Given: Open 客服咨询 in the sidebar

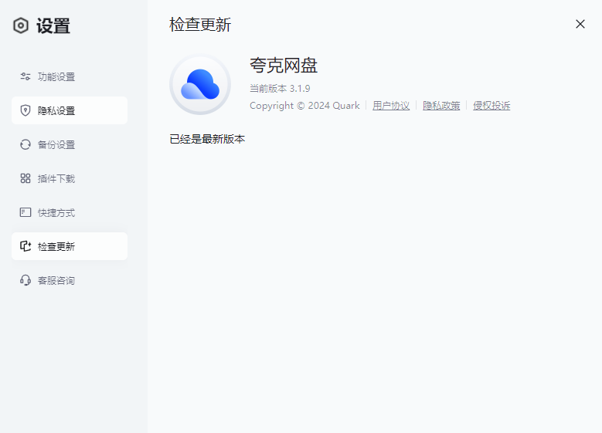Looking at the screenshot, I should [x=70, y=280].
